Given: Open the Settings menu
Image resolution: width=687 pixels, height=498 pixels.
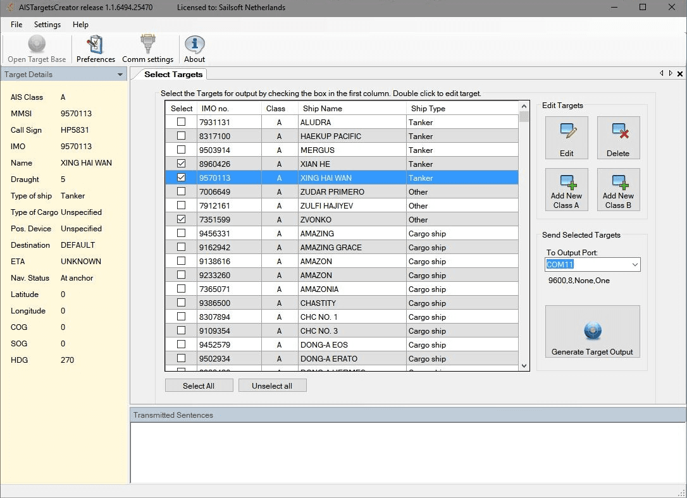Looking at the screenshot, I should pos(47,25).
